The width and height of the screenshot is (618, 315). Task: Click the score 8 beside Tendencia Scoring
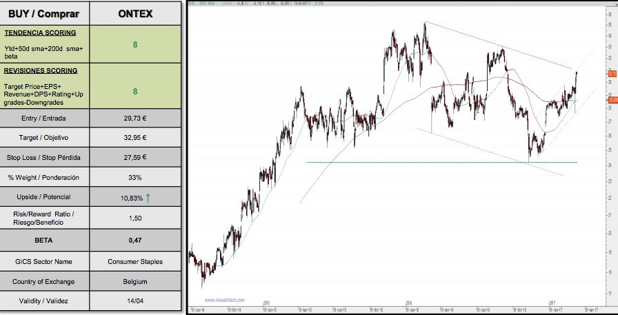135,45
